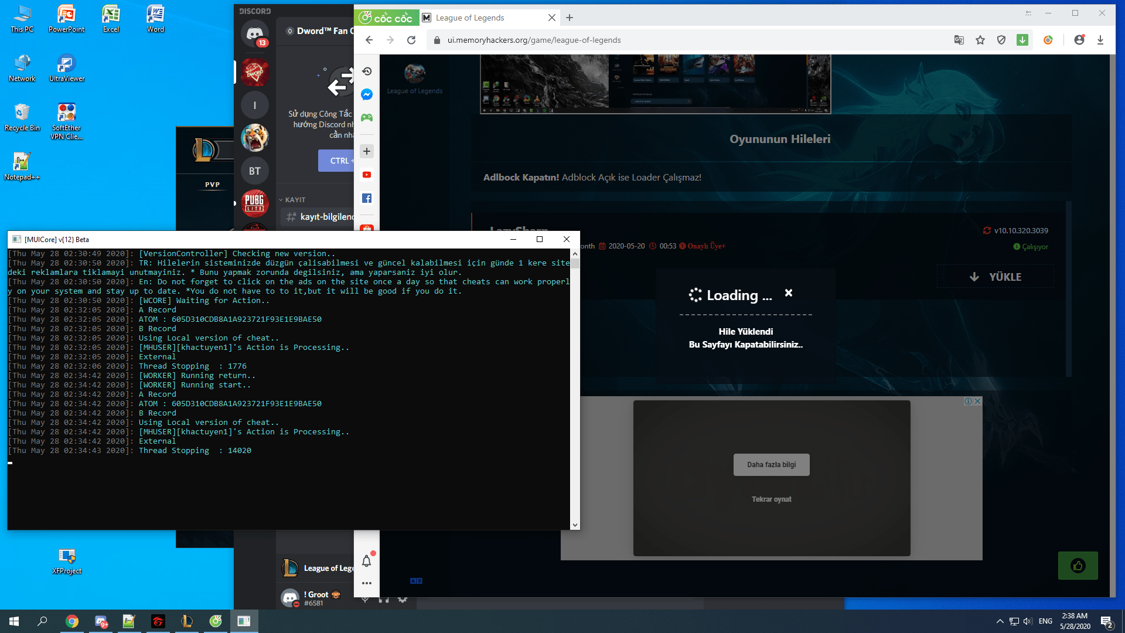Click the CTRL shortcut button in Discord
Viewport: 1125px width, 633px height.
[x=336, y=161]
